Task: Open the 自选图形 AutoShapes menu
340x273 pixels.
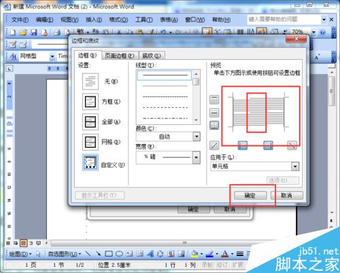Action: pos(65,254)
